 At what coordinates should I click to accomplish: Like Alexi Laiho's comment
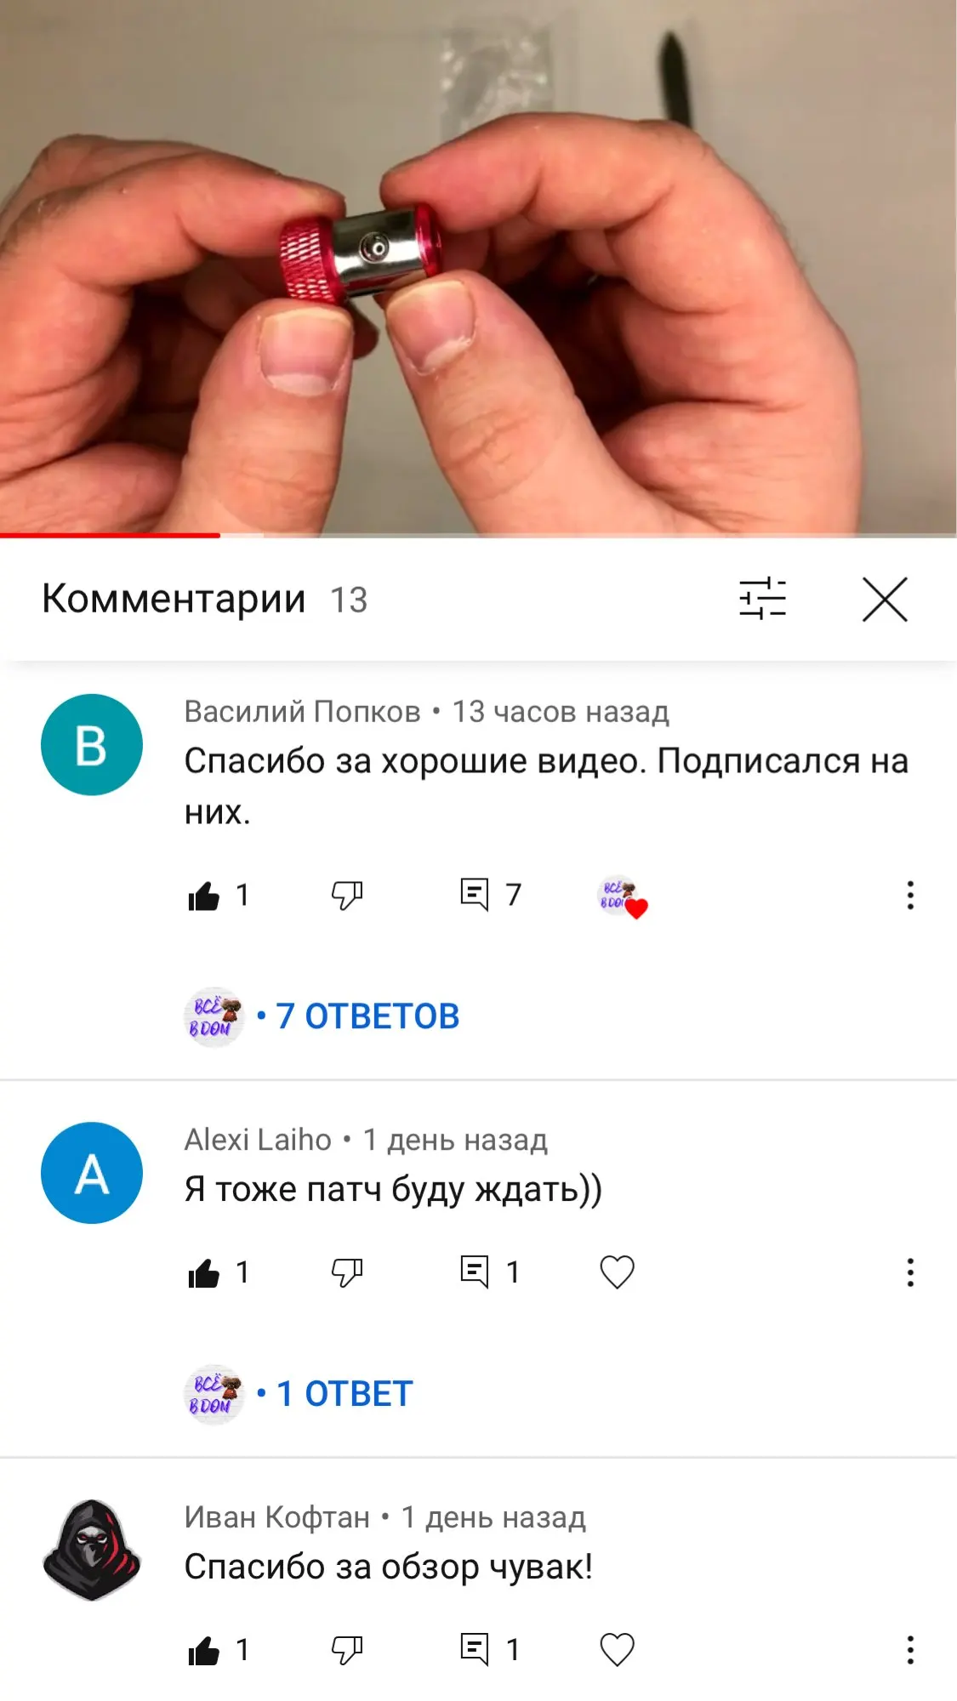click(204, 1273)
